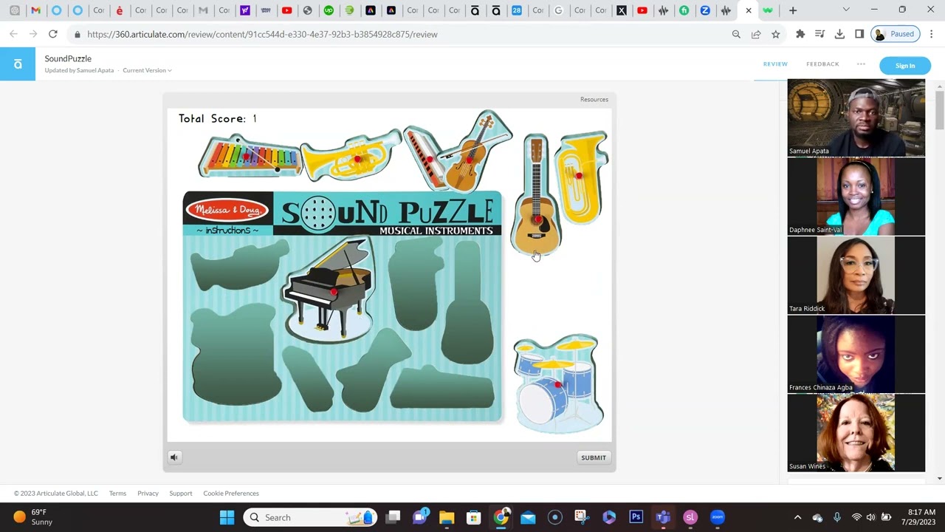Open Windows Start menu
Viewport: 945px width, 532px height.
click(227, 517)
